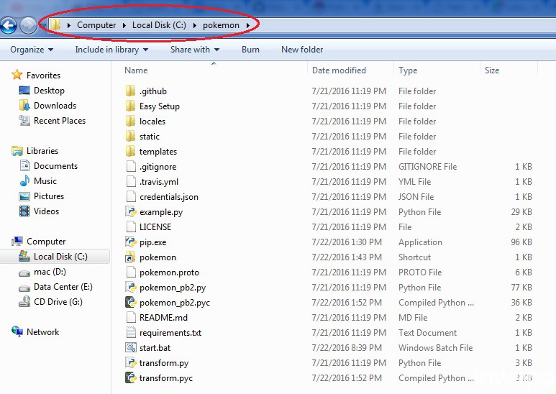
Task: Click the Music note icon in Libraries
Action: (24, 180)
